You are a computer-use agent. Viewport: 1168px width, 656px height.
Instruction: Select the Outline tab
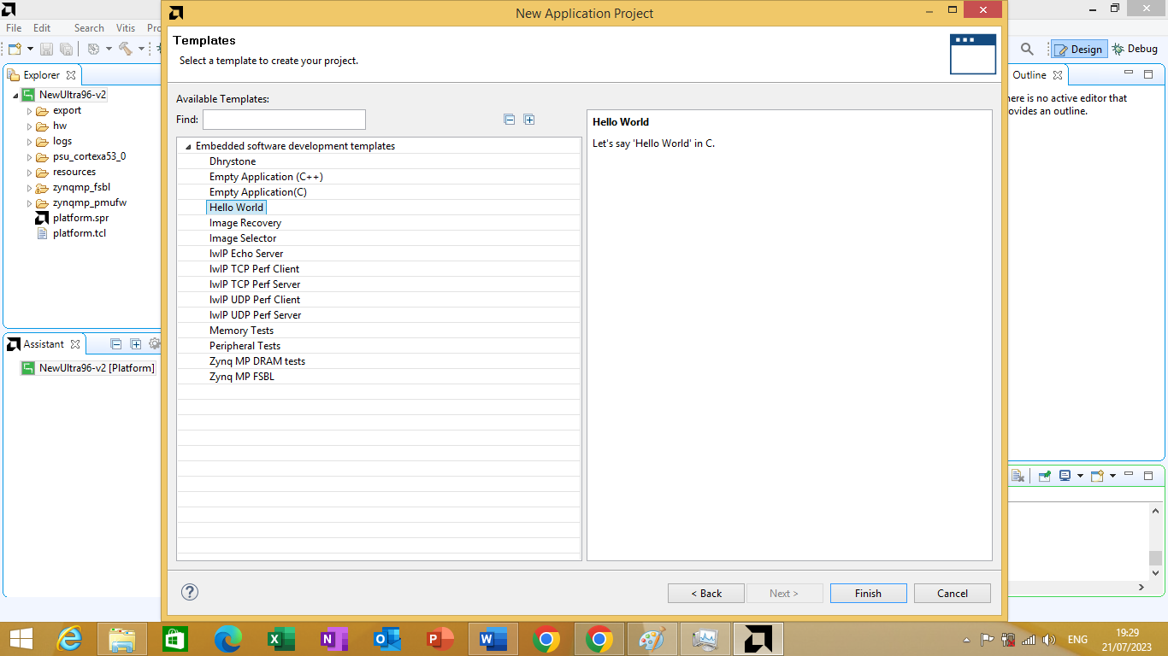pos(1029,75)
